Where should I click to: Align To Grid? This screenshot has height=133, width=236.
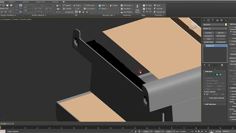click(147, 9)
